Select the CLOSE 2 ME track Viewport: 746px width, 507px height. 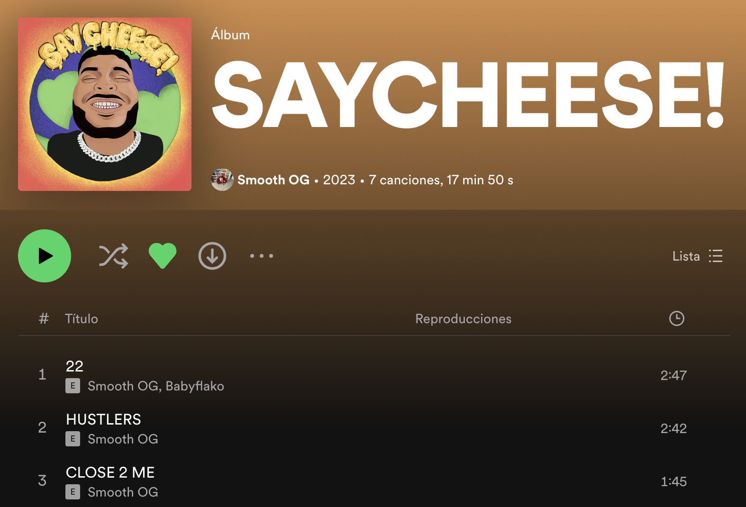tap(110, 472)
